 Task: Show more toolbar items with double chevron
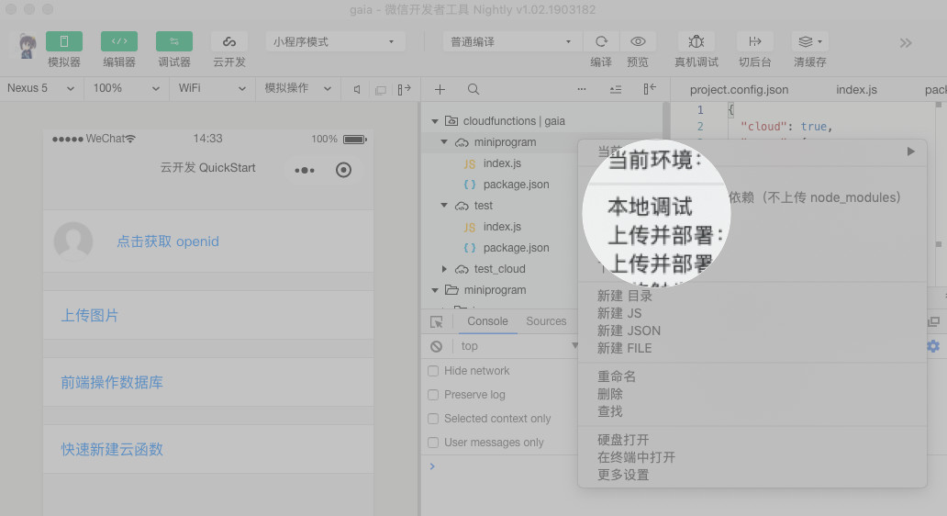tap(906, 43)
